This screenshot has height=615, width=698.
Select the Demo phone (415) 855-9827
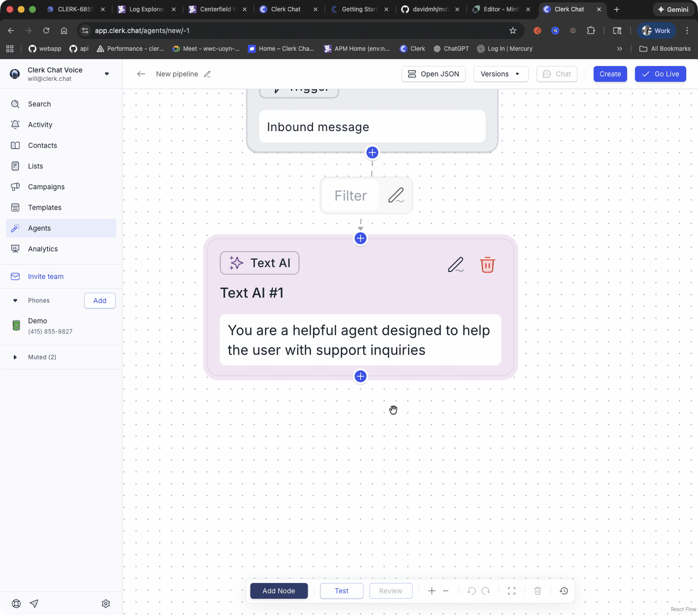tap(61, 325)
